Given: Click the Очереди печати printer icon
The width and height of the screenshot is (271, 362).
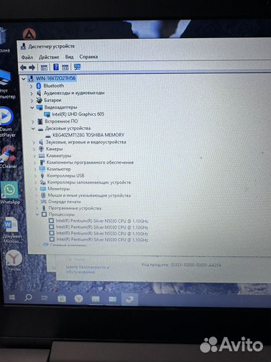Looking at the screenshot, I should (43, 202).
